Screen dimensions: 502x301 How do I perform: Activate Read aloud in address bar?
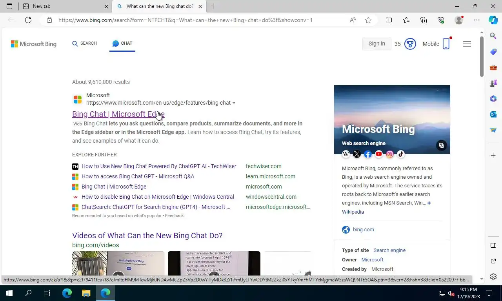click(x=353, y=20)
